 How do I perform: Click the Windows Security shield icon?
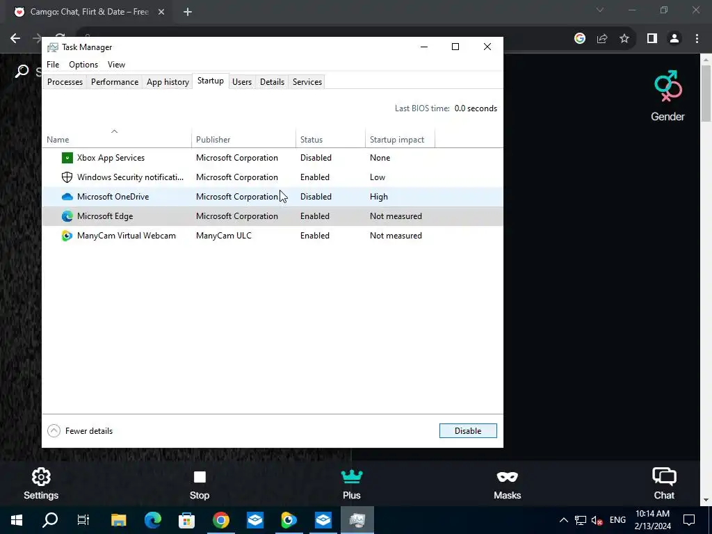tap(67, 177)
